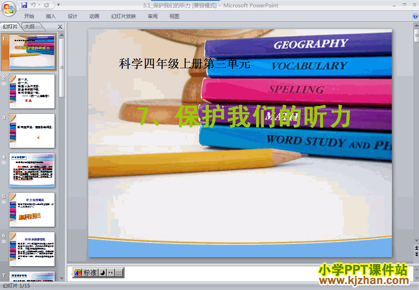The width and height of the screenshot is (419, 290).
Task: Open the 设计 ribbon tab
Action: pos(72,16)
